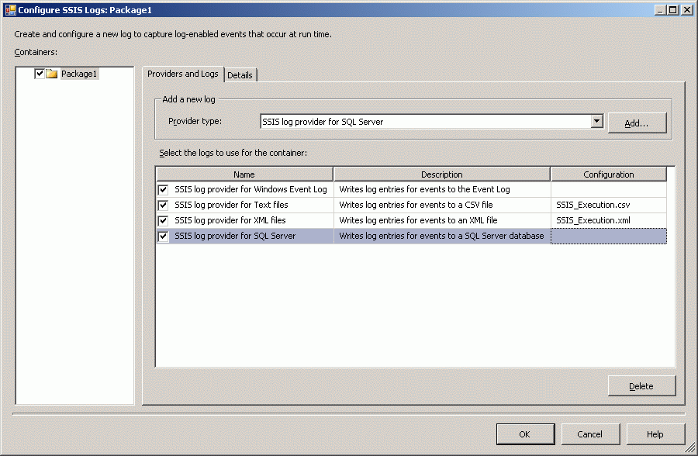Toggle the Package1 container checkbox
Image resolution: width=698 pixels, height=456 pixels.
(x=40, y=74)
